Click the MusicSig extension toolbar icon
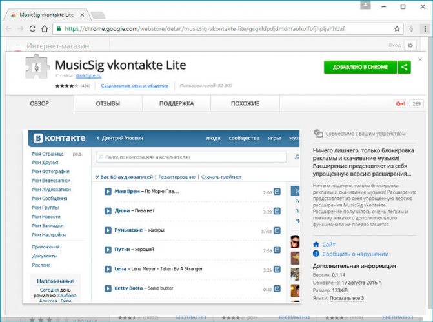Image resolution: width=433 pixels, height=322 pixels. tap(411, 29)
